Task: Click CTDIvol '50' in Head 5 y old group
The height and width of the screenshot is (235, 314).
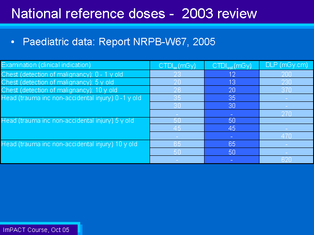Action: click(232, 121)
